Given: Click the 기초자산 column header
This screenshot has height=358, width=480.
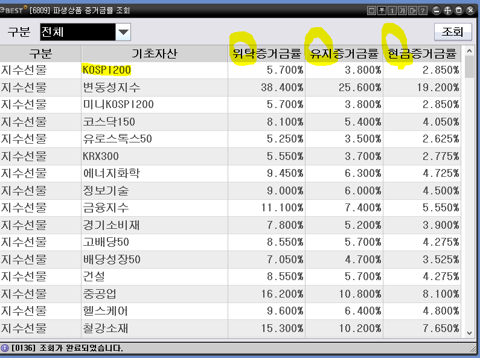Looking at the screenshot, I should [155, 54].
